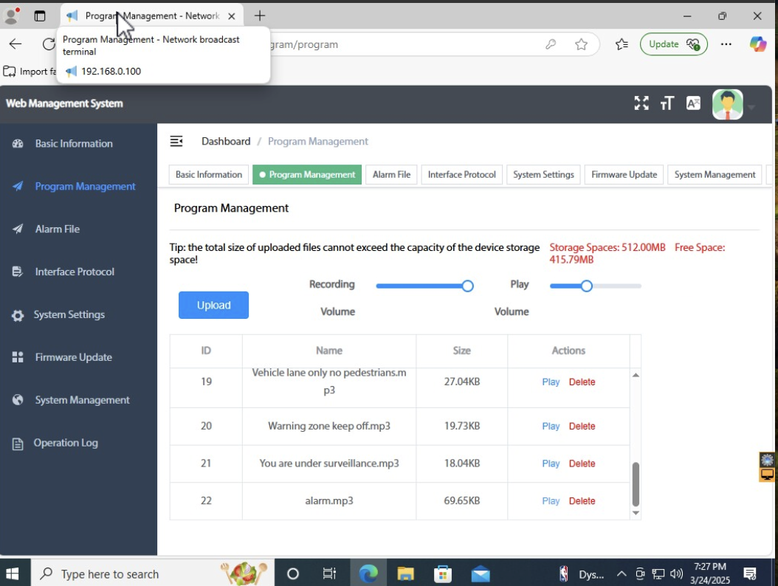Click the System Settings gear icon
Screen dimensions: 778x586
[x=18, y=315]
